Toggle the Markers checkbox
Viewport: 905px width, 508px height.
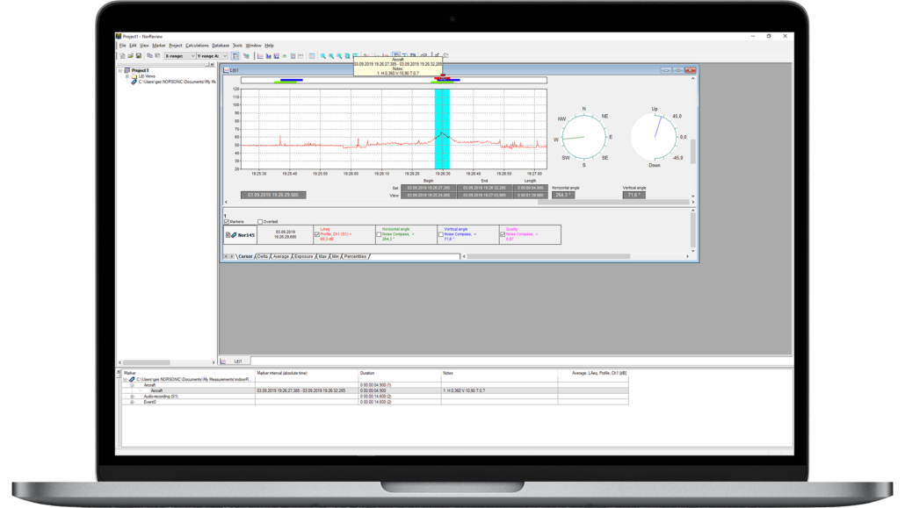227,221
